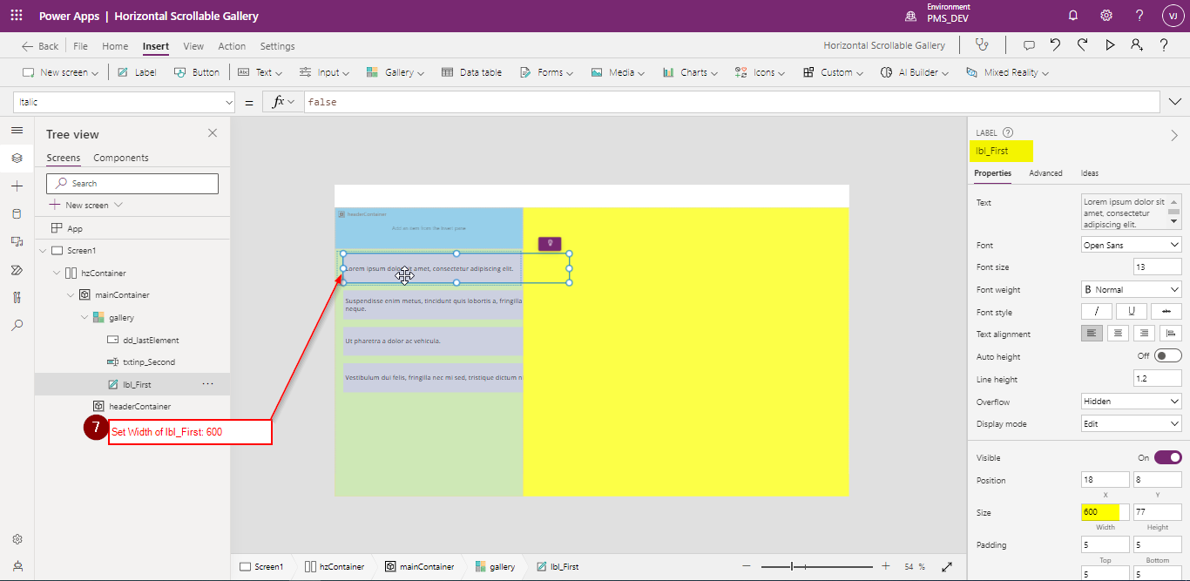Open the File menu
Image resolution: width=1190 pixels, height=581 pixels.
tap(80, 46)
